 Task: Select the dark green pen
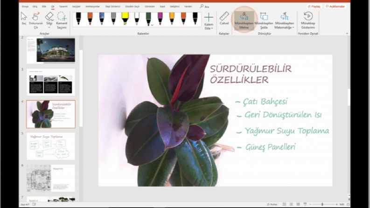tap(148, 18)
